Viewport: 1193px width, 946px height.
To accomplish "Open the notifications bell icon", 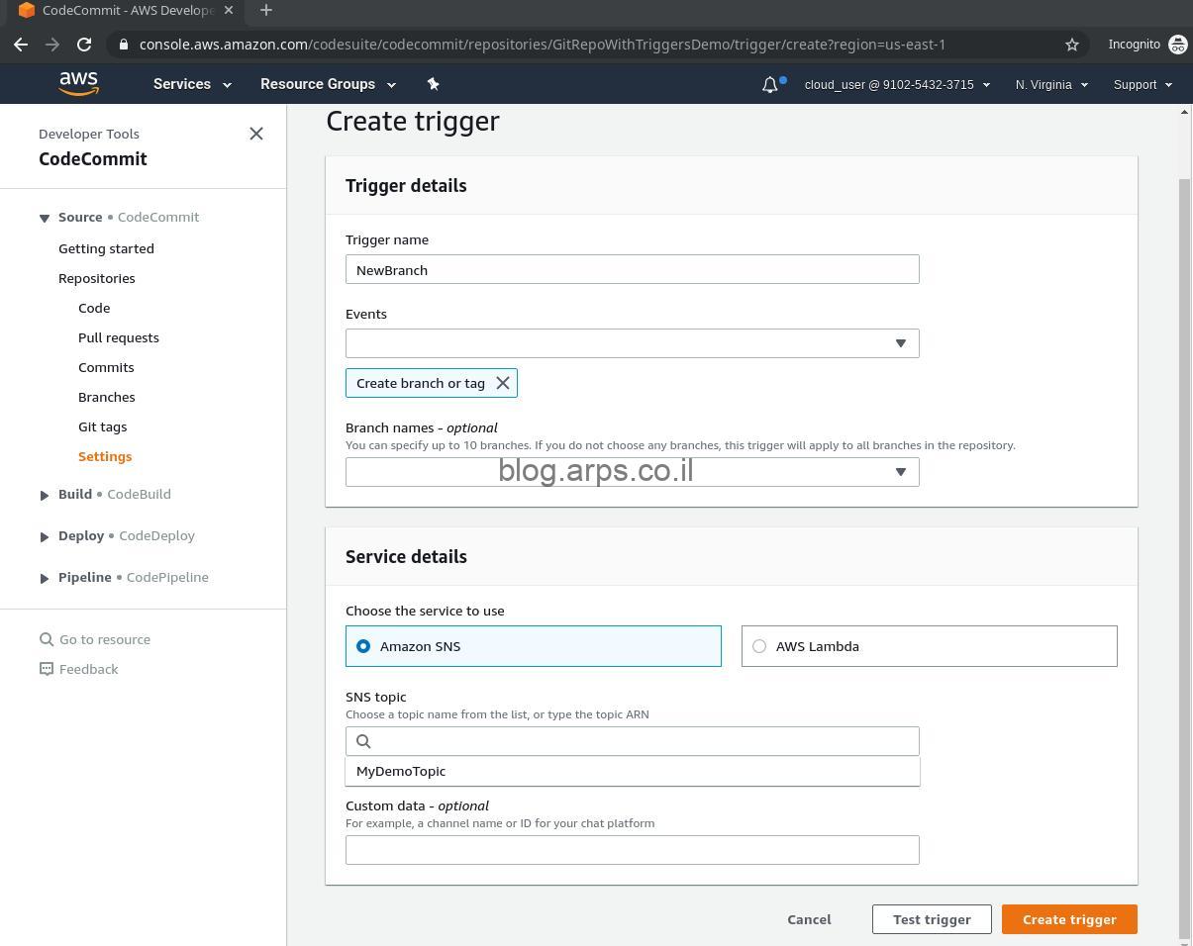I will pos(770,85).
